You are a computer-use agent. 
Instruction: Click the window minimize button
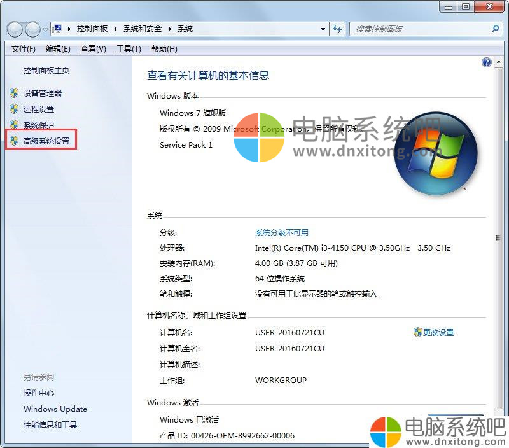[449, 7]
